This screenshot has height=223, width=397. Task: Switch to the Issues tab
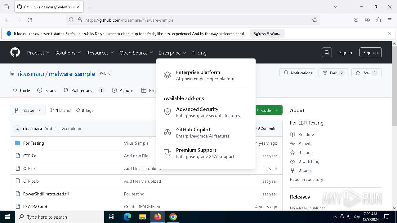[47, 90]
